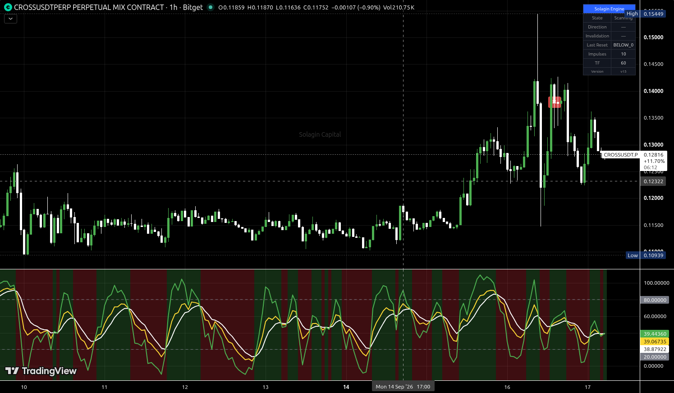The width and height of the screenshot is (674, 393).
Task: Click the green 39.44360 oscillator value label
Action: 655,334
